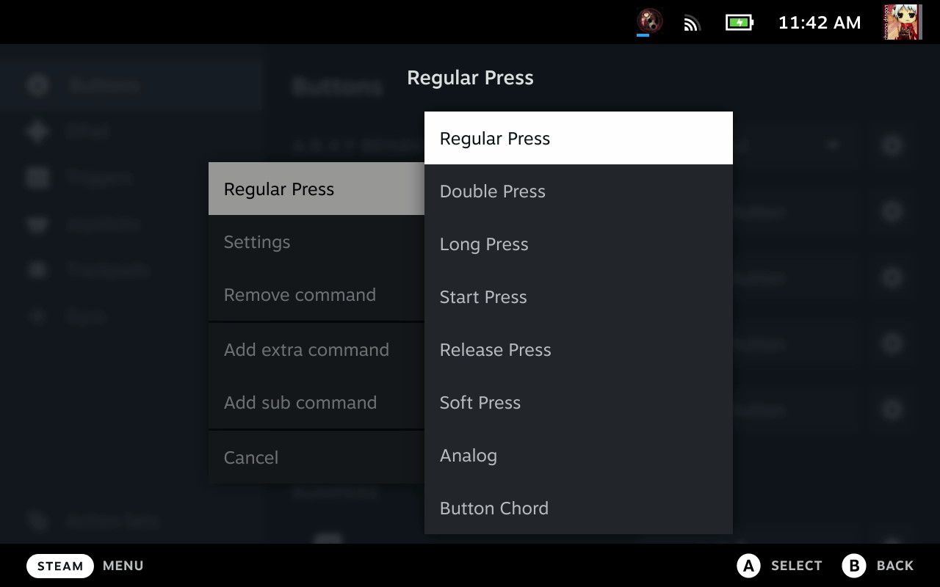Click Add sub command
Viewport: 940px width, 587px height.
coord(316,403)
